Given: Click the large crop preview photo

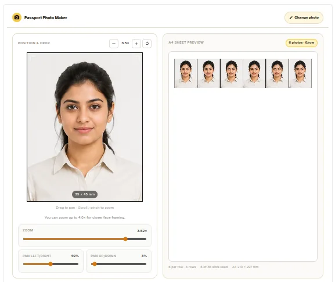Looking at the screenshot, I should (85, 127).
